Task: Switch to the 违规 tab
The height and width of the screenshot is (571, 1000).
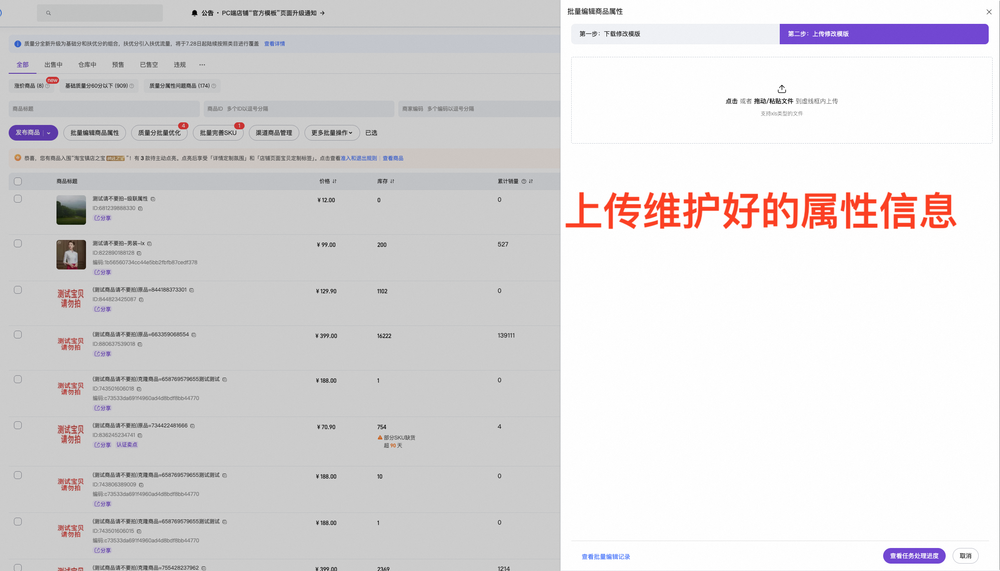Action: (180, 65)
